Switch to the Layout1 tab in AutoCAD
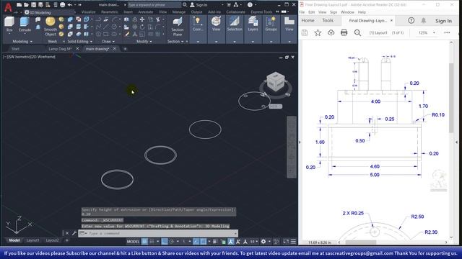 (x=32, y=240)
